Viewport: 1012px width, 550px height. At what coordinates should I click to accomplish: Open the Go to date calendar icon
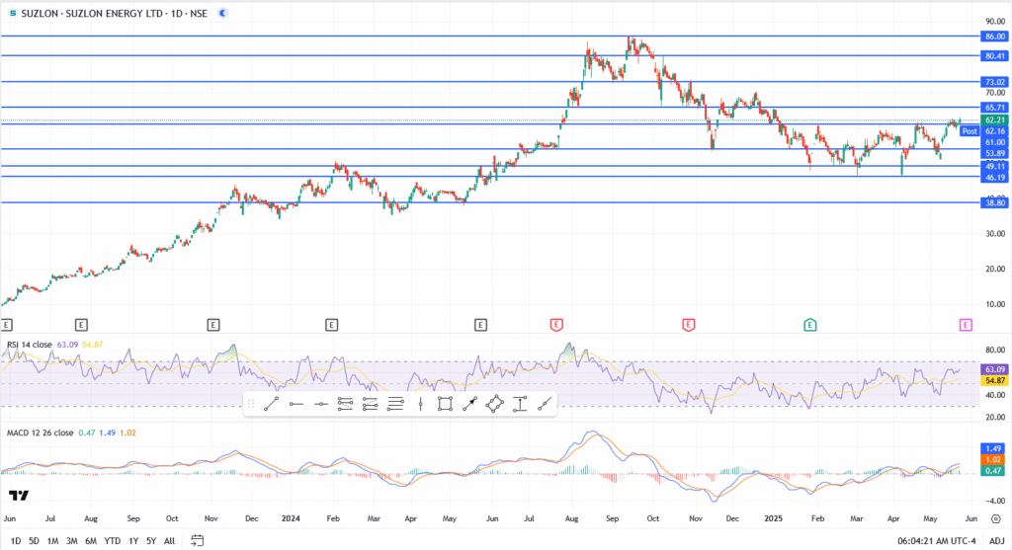point(197,540)
